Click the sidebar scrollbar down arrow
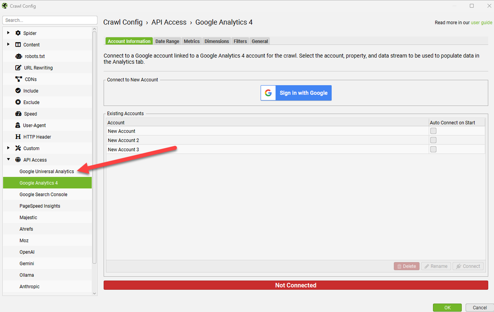The width and height of the screenshot is (494, 312). point(94,293)
